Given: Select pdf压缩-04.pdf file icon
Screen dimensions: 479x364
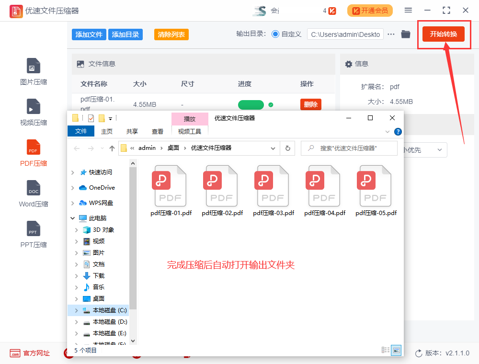Looking at the screenshot, I should pos(322,186).
